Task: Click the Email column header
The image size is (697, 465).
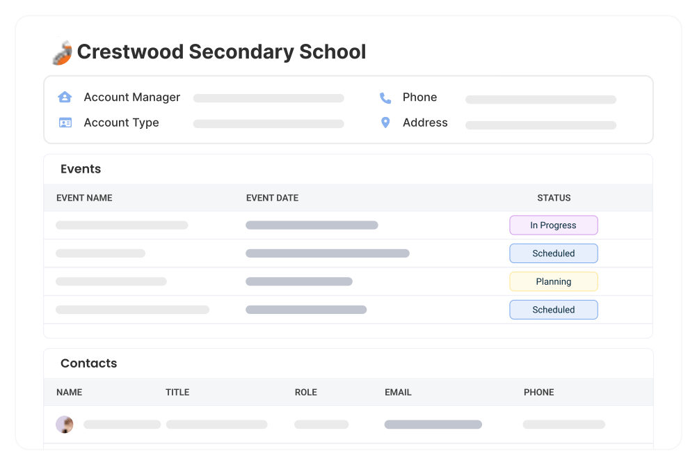Action: point(398,392)
